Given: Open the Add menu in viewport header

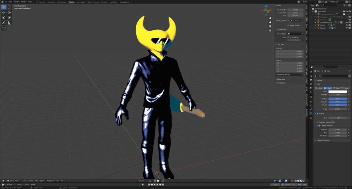Looking at the screenshot, I should [x=36, y=181].
